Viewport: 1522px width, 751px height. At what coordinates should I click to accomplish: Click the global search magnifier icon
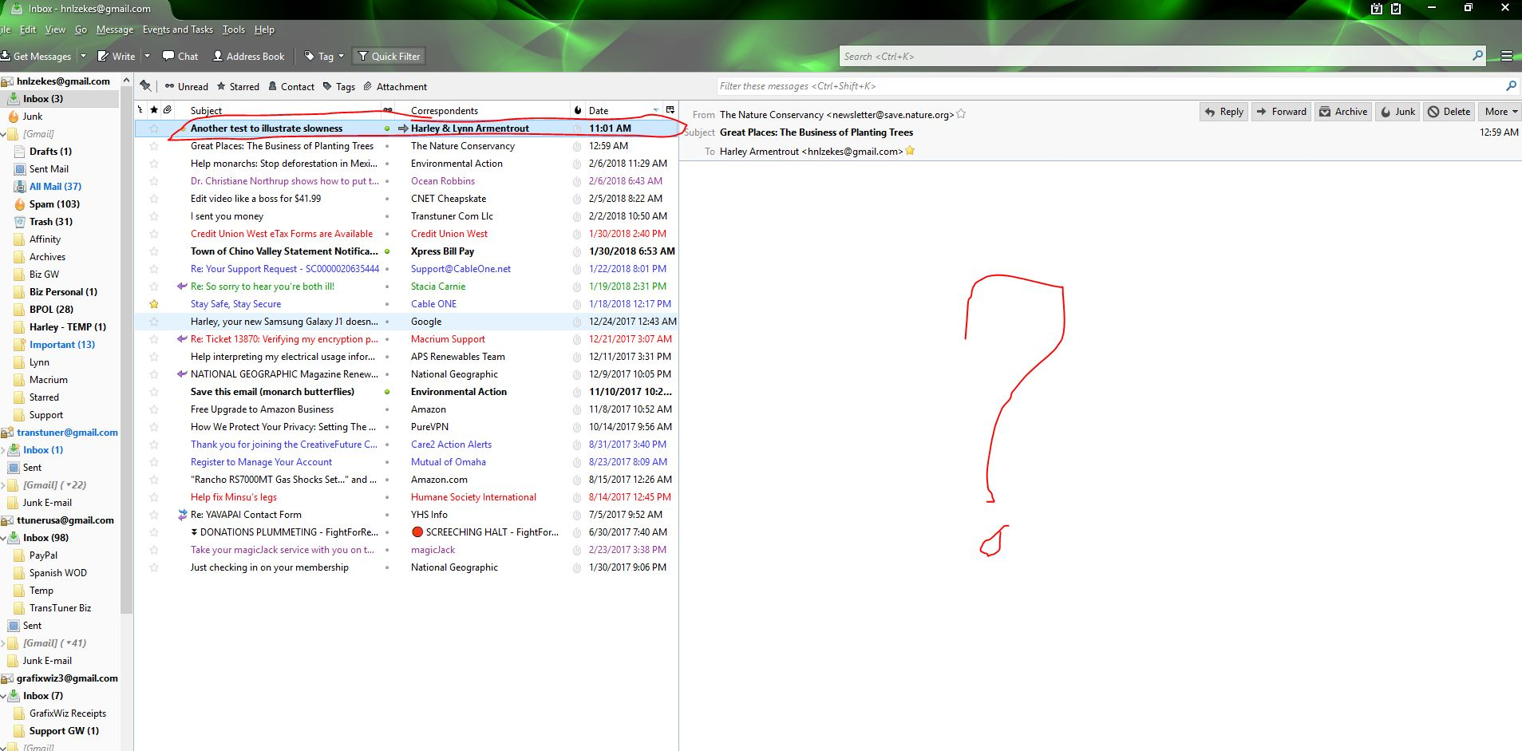coord(1477,56)
